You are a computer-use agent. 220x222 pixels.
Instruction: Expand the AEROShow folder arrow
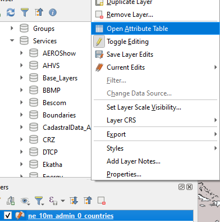pos(21,53)
